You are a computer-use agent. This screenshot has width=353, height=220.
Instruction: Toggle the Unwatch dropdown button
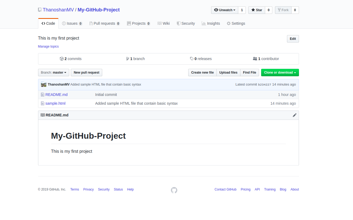(x=224, y=10)
